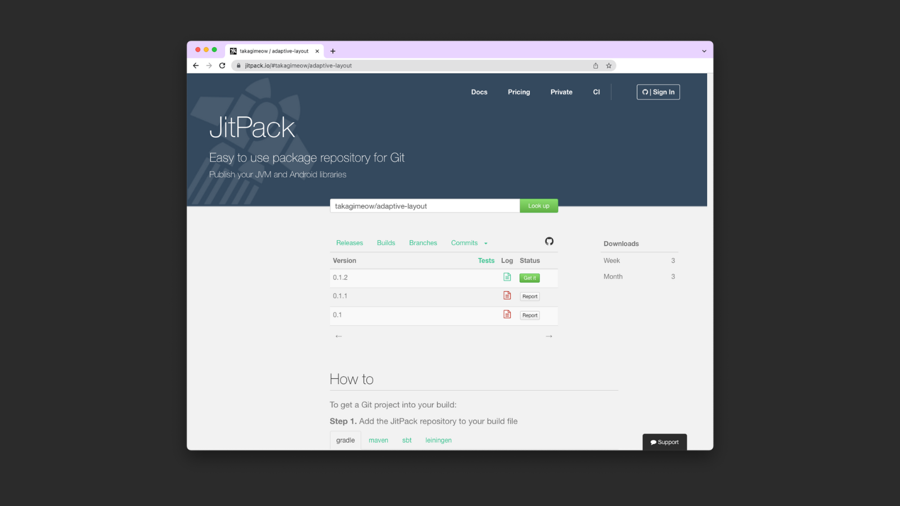The height and width of the screenshot is (506, 900).
Task: Click the share icon in address bar
Action: [596, 66]
